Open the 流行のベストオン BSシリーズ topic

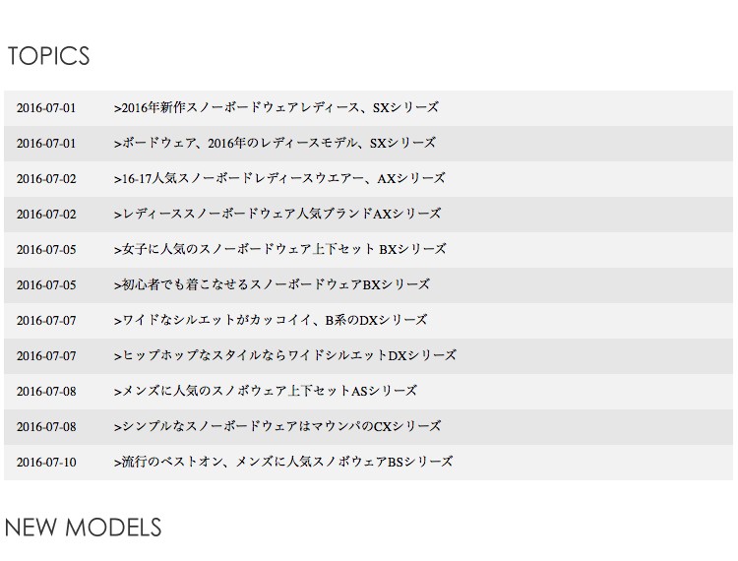tap(283, 462)
